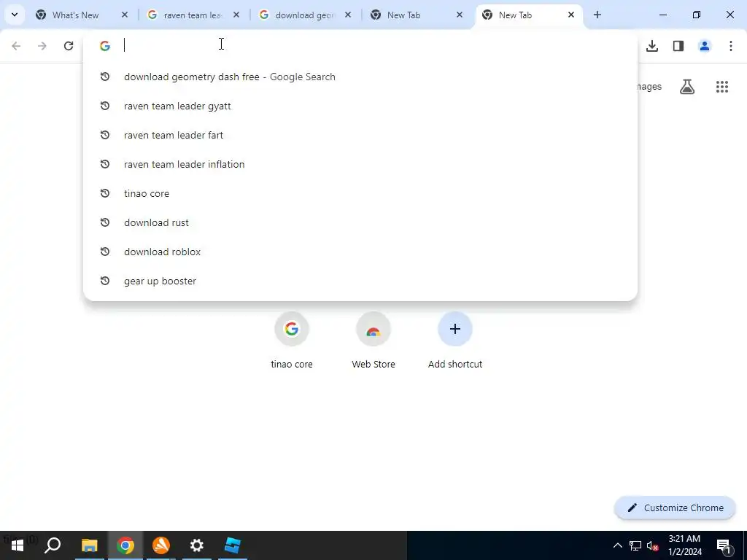Open a new tab with plus button
The image size is (747, 560).
pos(597,15)
